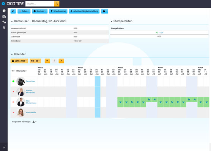Focus the Suche search field
Image resolution: width=211 pixels, height=151 pixels.
(x=40, y=4)
